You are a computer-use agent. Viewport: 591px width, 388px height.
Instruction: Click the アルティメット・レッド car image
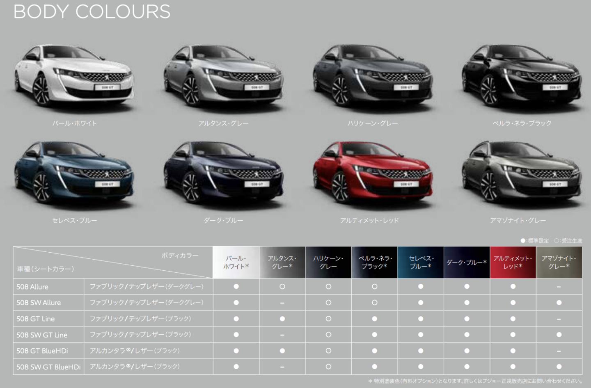[x=372, y=172]
